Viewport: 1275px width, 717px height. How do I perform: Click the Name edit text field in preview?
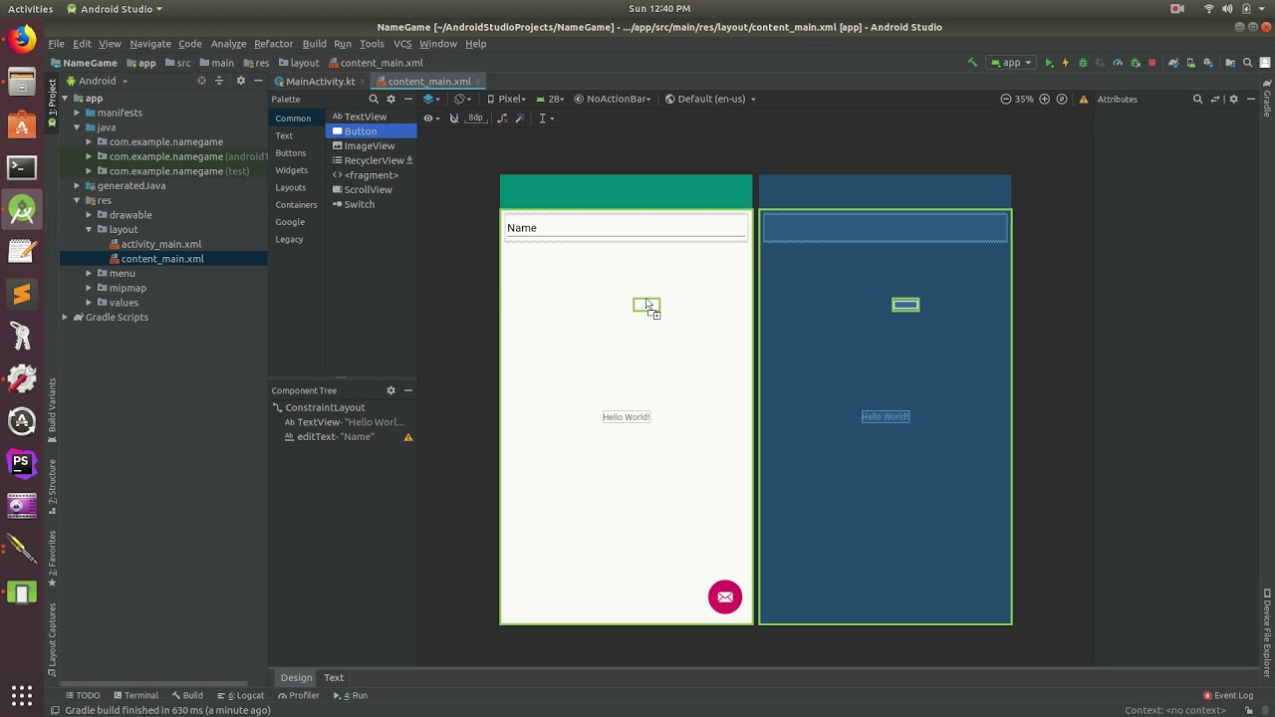tap(626, 228)
